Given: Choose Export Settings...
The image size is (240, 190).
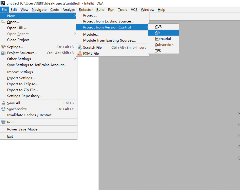Looking at the screenshot, I should [39, 78].
